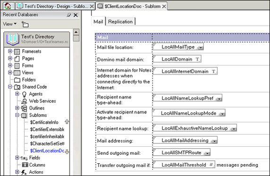Click the Outlines icon
The height and width of the screenshot is (176, 270).
(x=24, y=109)
